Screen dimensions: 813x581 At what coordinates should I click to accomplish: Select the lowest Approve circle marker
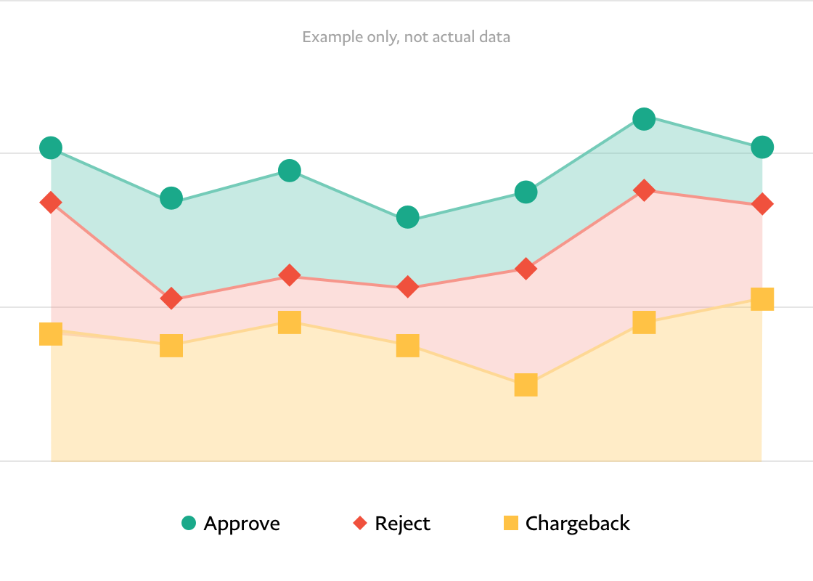point(408,217)
